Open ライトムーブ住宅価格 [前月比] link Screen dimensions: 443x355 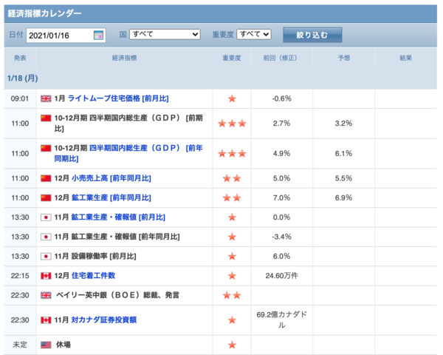click(118, 98)
